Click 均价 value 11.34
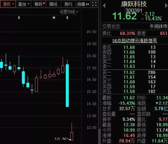The height and width of the screenshot is (144, 168). [x=162, y=98]
